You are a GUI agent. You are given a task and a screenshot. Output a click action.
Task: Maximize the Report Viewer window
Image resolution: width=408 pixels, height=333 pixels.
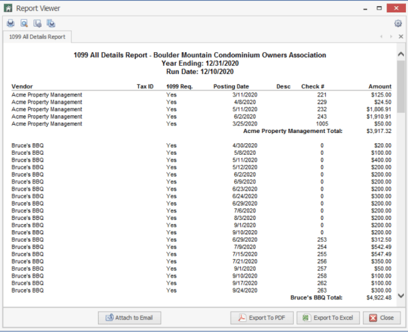[x=379, y=8]
